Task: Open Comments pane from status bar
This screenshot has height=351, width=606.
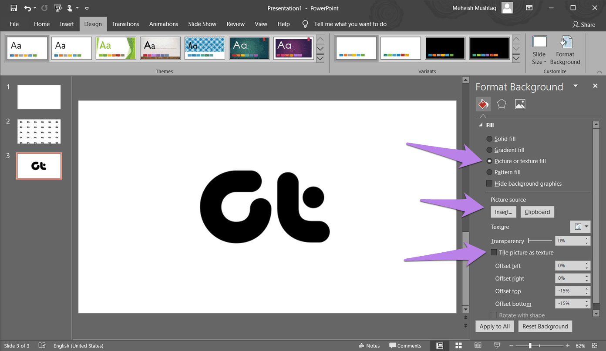Action: [x=405, y=346]
